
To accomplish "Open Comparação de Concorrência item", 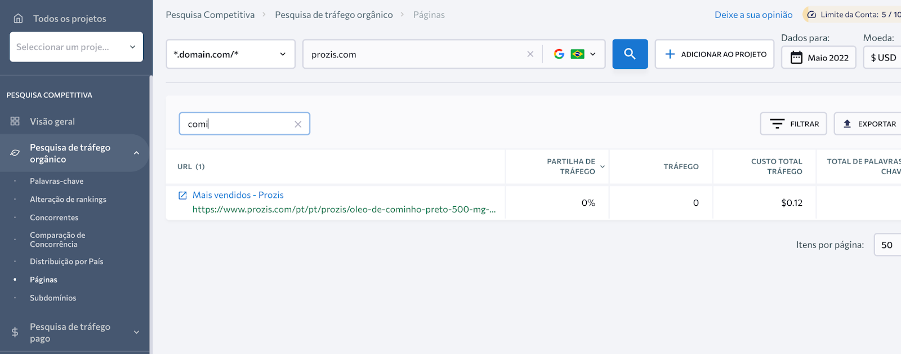I will click(57, 240).
